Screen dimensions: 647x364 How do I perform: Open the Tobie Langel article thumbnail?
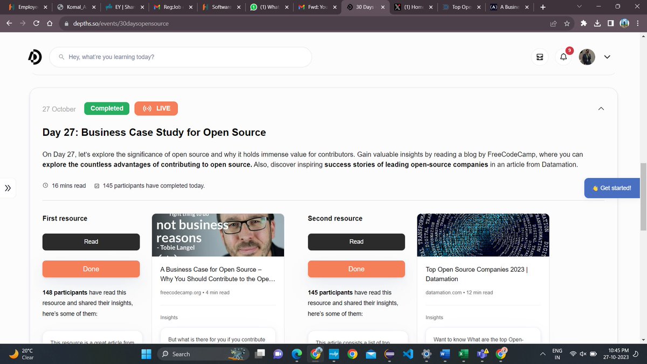click(x=218, y=235)
